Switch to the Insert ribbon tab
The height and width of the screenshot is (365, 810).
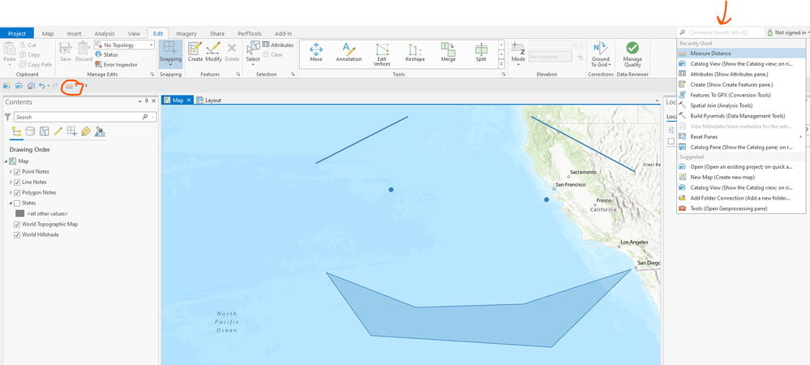(x=74, y=33)
